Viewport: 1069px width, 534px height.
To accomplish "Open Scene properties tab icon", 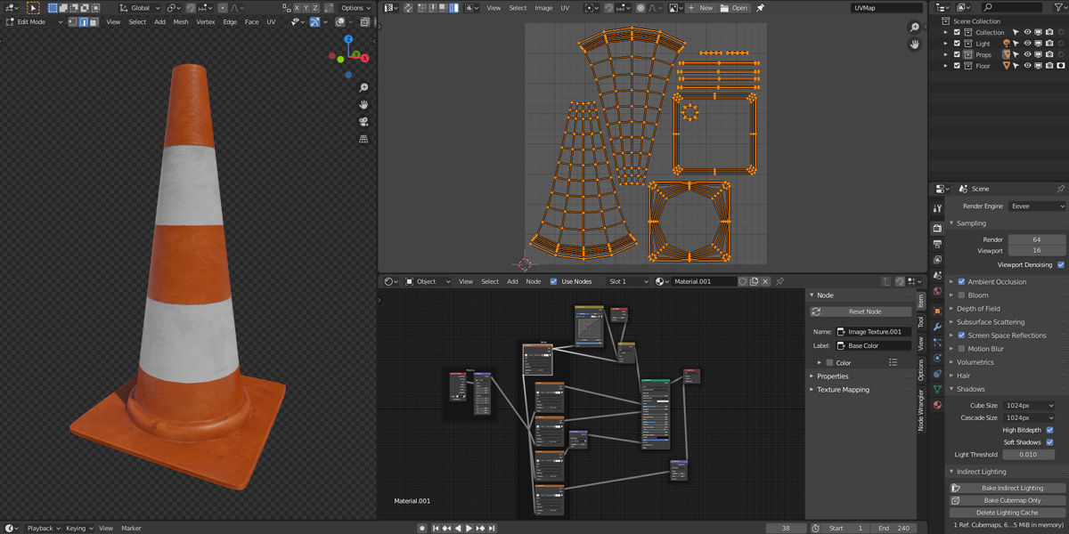I will 937,276.
